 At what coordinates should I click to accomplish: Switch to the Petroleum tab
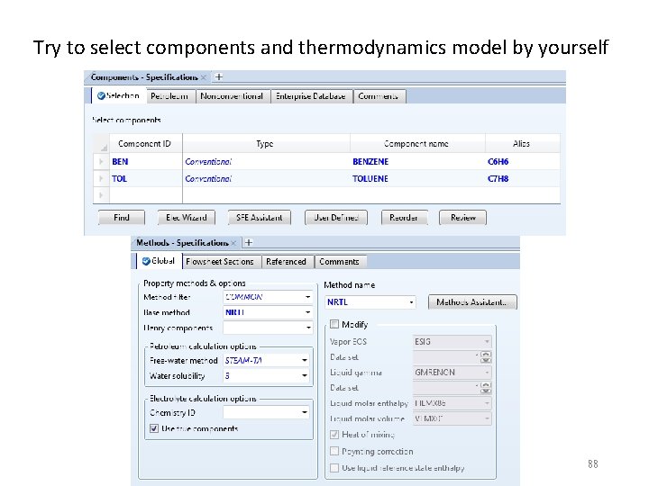(169, 96)
